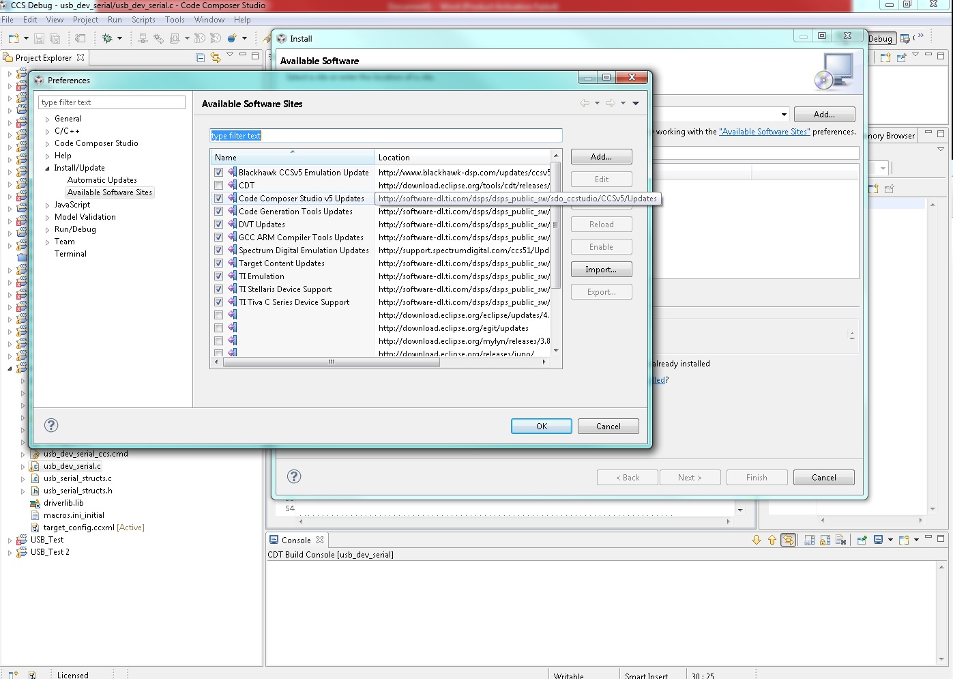Click Console pin icon
The height and width of the screenshot is (679, 953).
pos(862,540)
